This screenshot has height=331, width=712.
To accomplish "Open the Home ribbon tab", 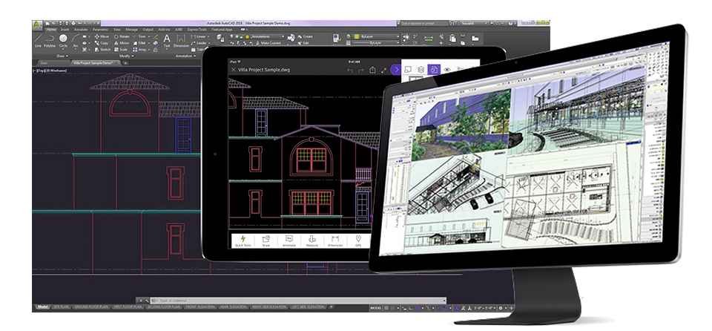I will tap(50, 30).
